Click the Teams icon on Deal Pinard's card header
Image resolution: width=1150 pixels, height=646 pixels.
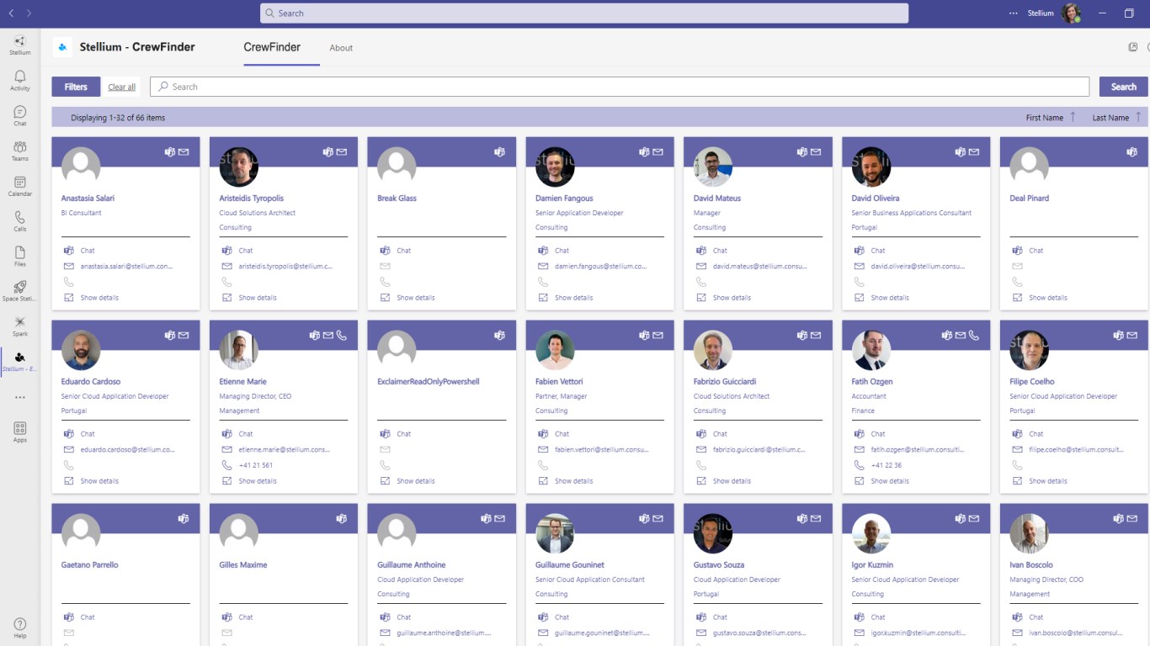[x=1131, y=152]
